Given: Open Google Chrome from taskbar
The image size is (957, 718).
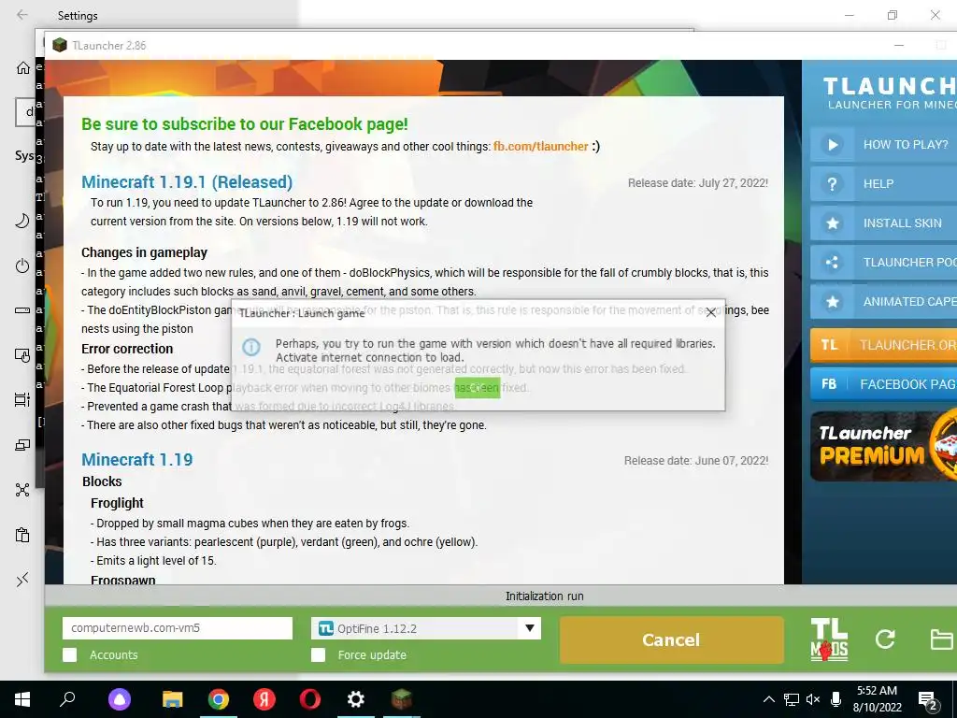Looking at the screenshot, I should click(x=218, y=699).
